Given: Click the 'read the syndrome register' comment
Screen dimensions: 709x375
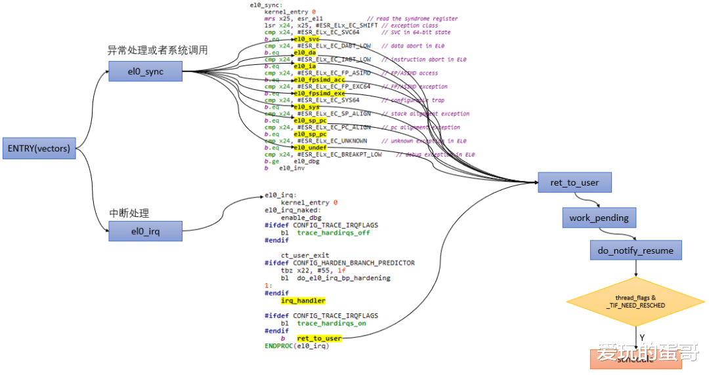Looking at the screenshot, I should pyautogui.click(x=412, y=18).
